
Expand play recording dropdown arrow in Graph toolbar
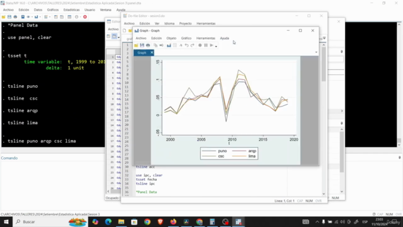coord(216,46)
